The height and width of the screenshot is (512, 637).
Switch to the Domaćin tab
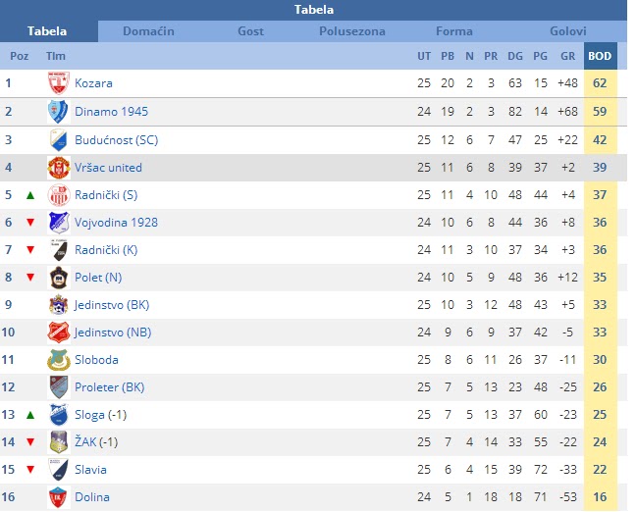pyautogui.click(x=148, y=31)
